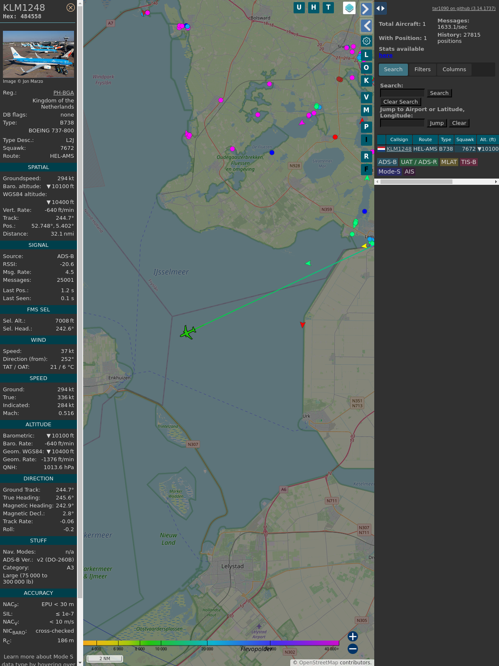Click the Route value HEL-AMS in panel
The image size is (499, 666).
pos(62,156)
